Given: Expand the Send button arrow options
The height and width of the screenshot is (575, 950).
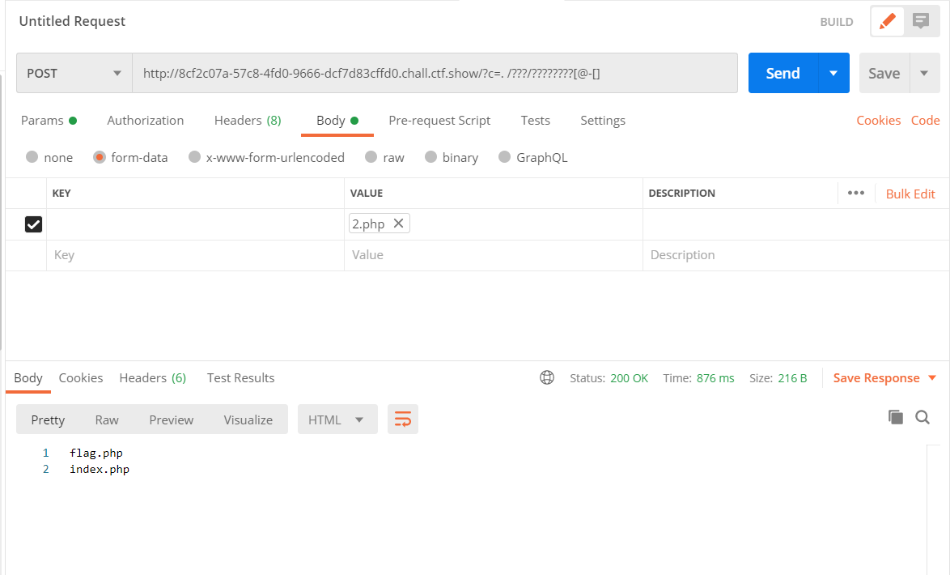Looking at the screenshot, I should click(833, 73).
